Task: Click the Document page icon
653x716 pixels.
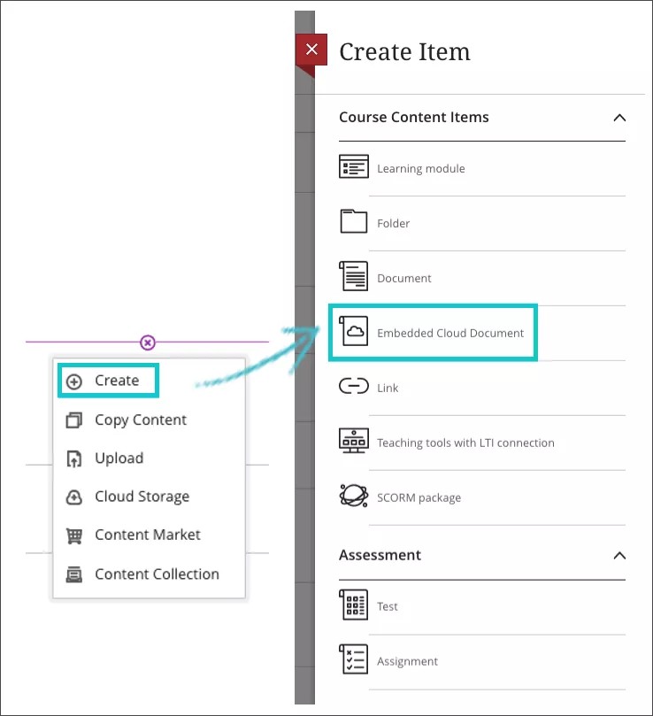Action: tap(354, 278)
